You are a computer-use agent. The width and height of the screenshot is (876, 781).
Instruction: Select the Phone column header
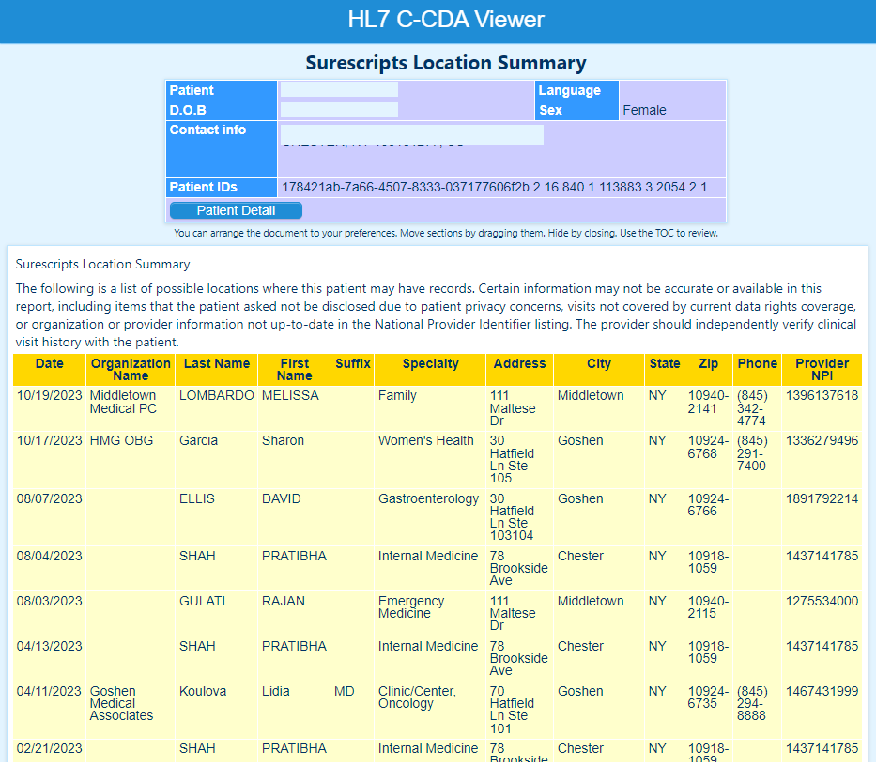757,363
